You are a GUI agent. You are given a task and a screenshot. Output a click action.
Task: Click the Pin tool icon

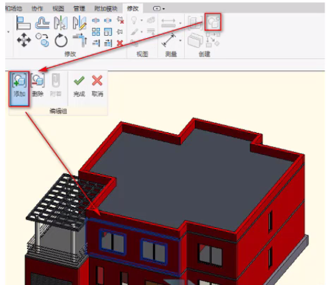pyautogui.click(x=120, y=32)
